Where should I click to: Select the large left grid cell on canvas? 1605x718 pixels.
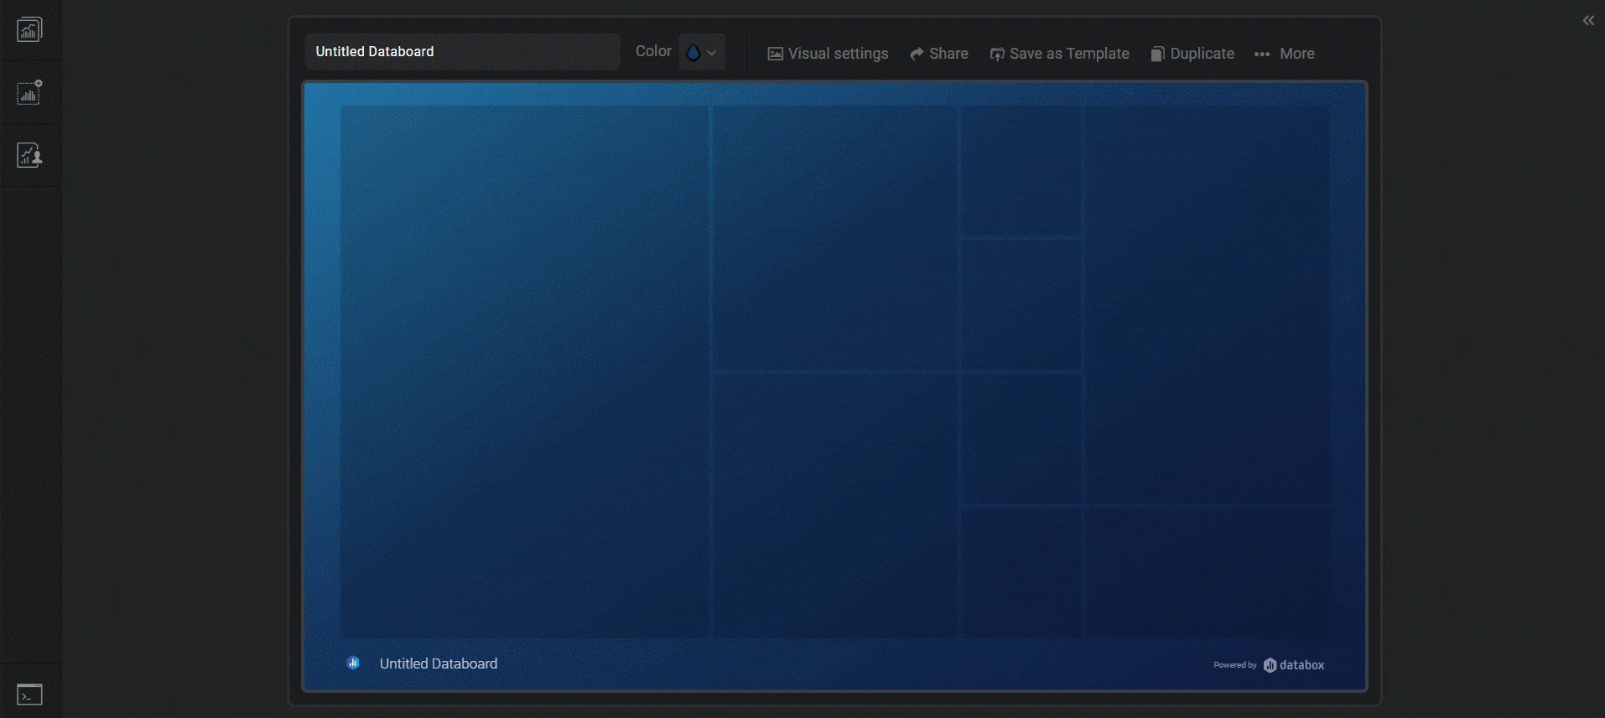point(525,371)
